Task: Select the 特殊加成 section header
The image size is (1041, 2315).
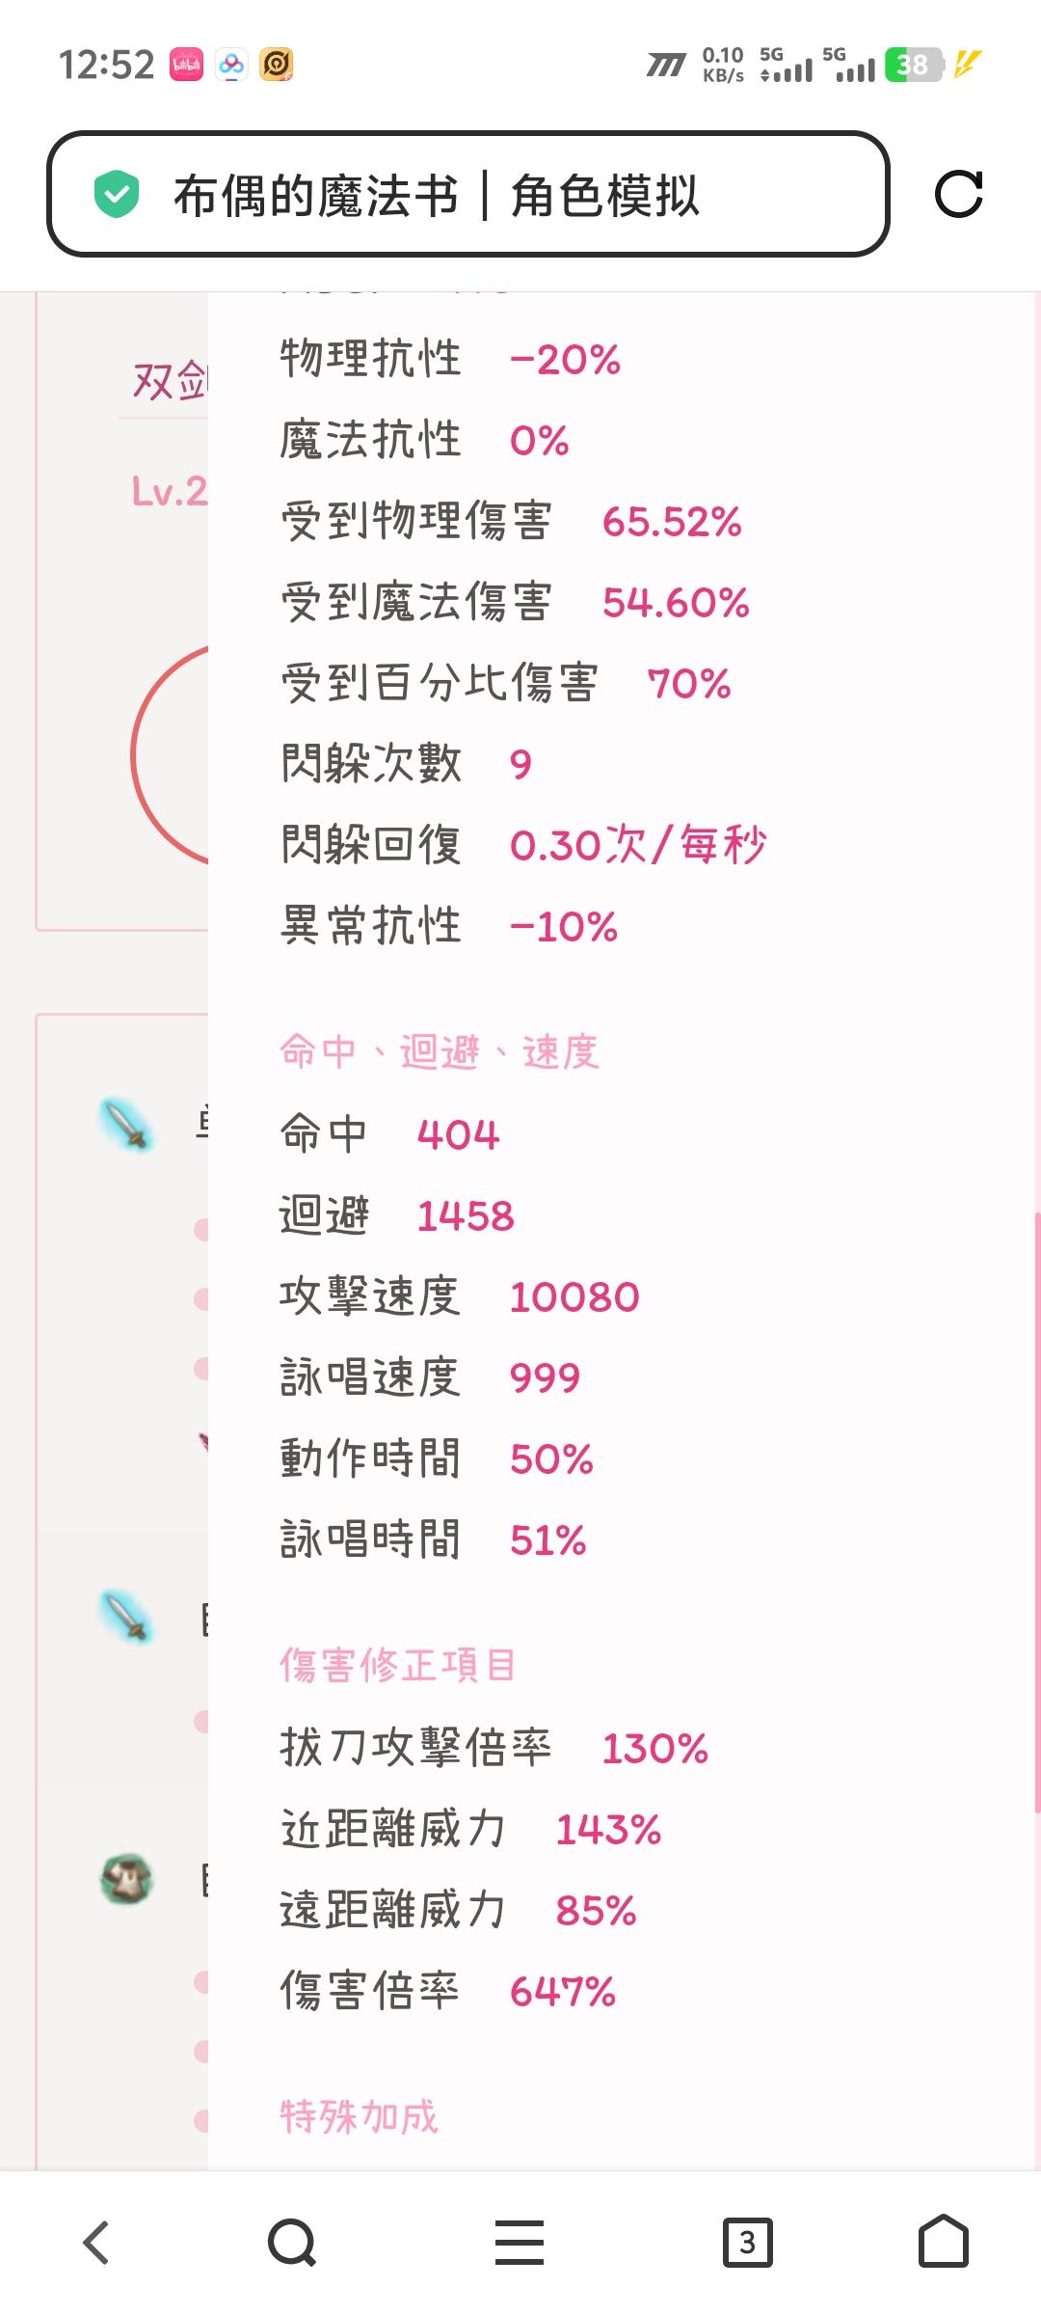Action: [359, 2116]
